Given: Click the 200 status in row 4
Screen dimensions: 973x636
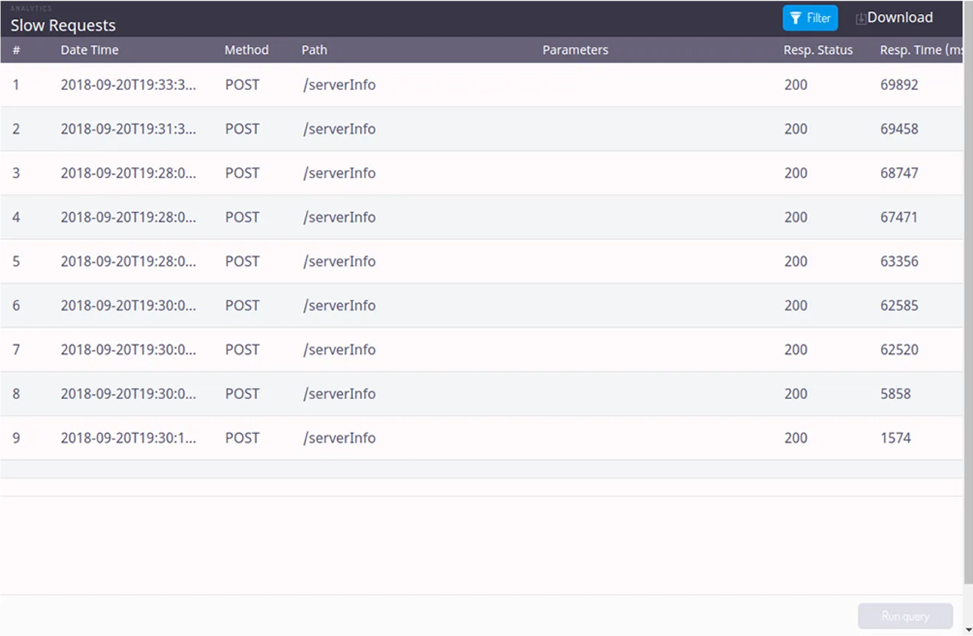Looking at the screenshot, I should (796, 217).
